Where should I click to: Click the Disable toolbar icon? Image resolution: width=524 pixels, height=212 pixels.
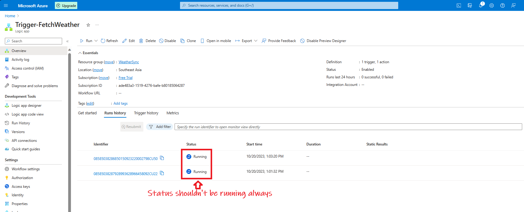[x=161, y=41]
